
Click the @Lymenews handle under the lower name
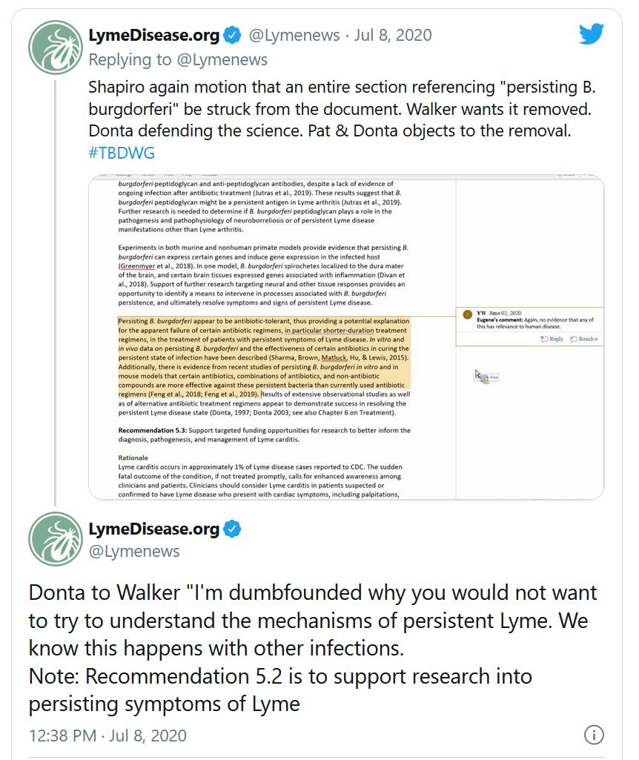point(134,551)
